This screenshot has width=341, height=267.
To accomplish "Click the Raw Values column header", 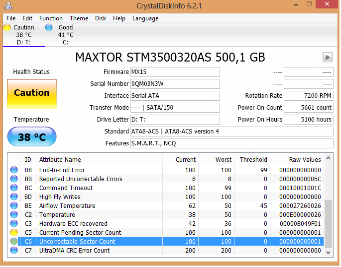I will click(297, 160).
